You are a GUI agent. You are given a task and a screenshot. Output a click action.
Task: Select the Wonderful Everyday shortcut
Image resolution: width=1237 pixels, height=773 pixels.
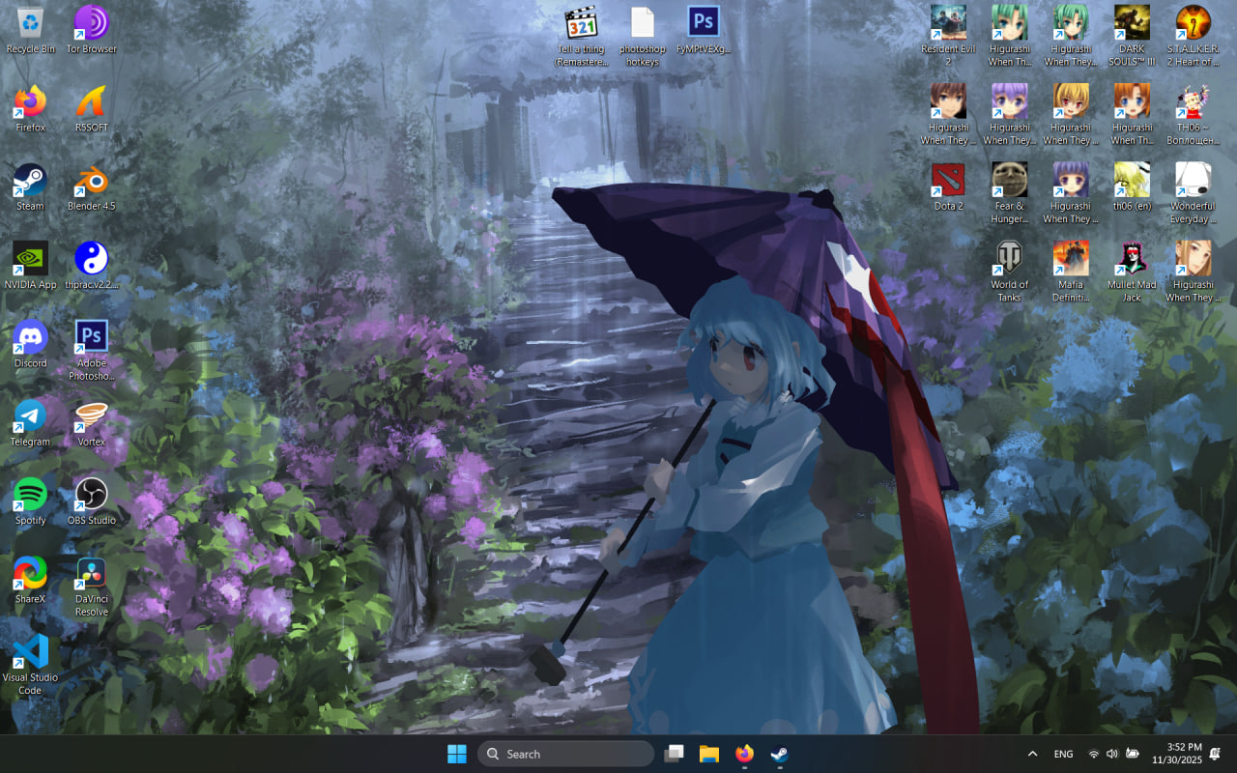1193,193
